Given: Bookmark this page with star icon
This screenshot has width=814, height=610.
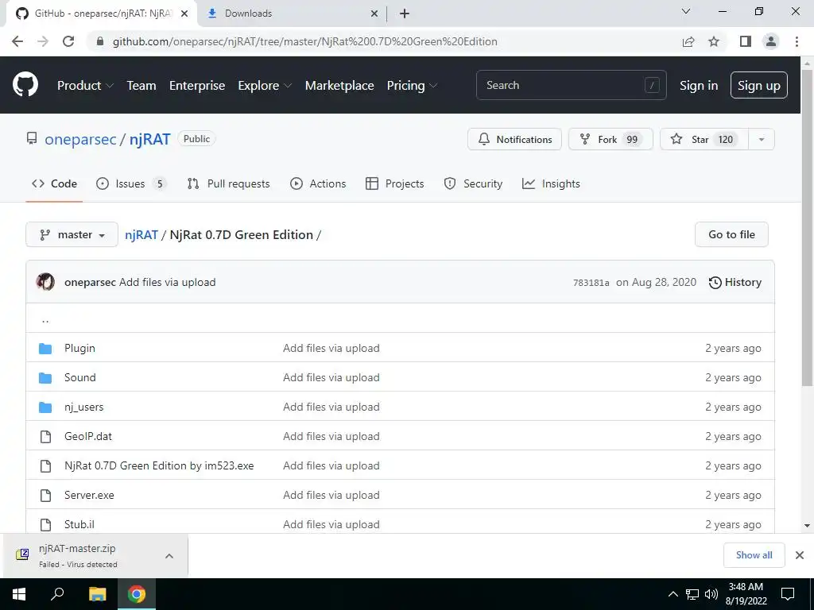Looking at the screenshot, I should click(x=714, y=41).
